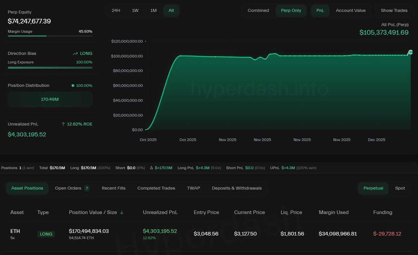The width and height of the screenshot is (418, 255).
Task: Click the Entry Price column header
Action: (207, 212)
